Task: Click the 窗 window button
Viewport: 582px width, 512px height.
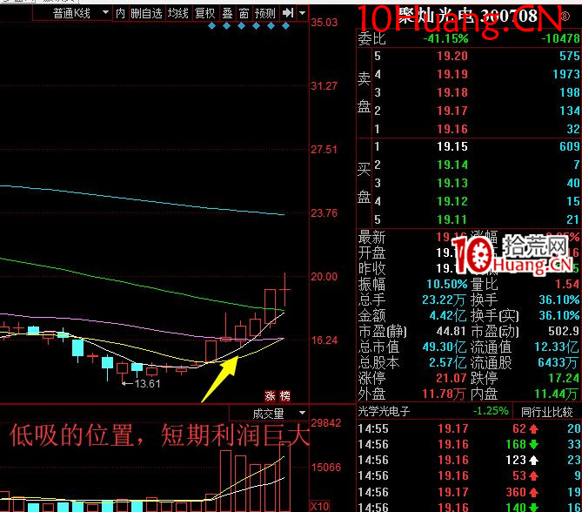Action: [244, 14]
